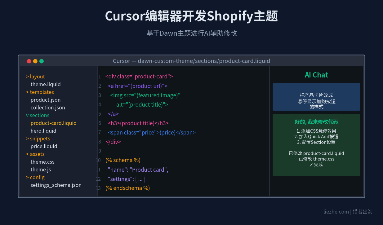
Task: Click step 2. 加入Quick Add按钮
Action: 316,137
